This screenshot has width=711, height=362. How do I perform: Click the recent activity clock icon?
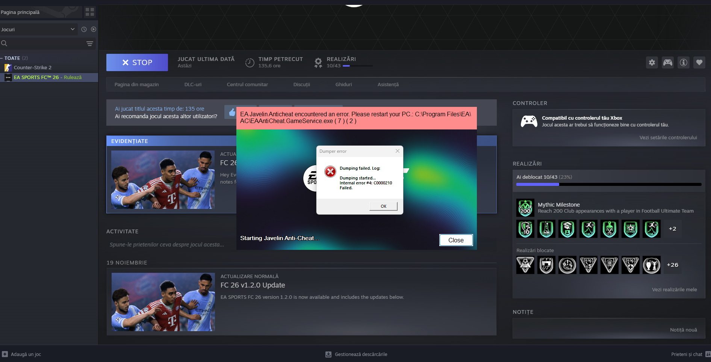point(84,29)
